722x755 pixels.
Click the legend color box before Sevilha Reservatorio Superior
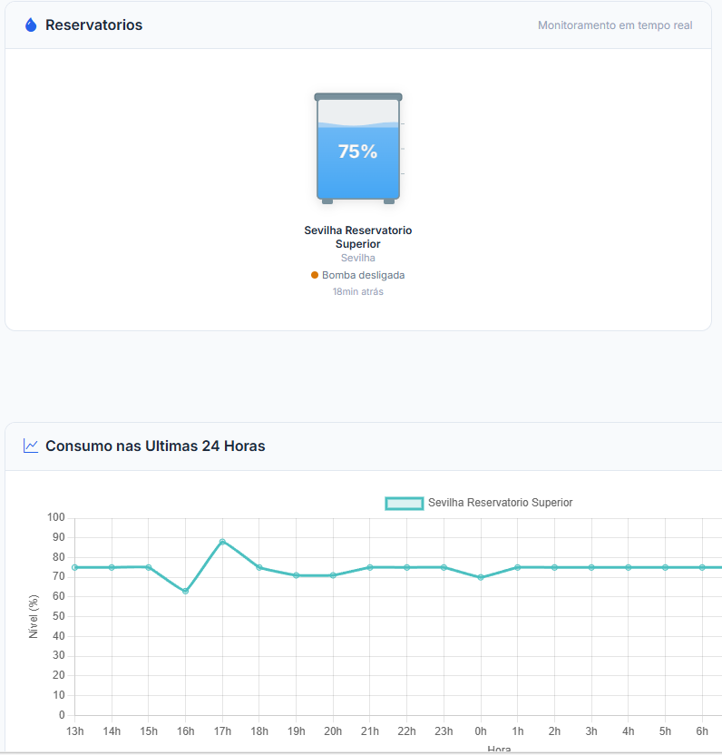click(405, 502)
